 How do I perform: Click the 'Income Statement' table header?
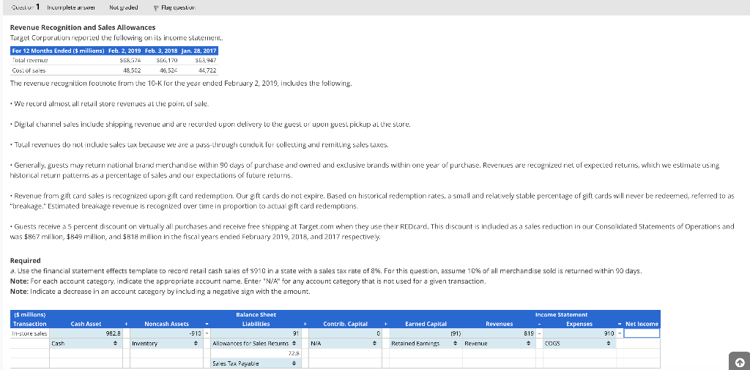pos(561,315)
